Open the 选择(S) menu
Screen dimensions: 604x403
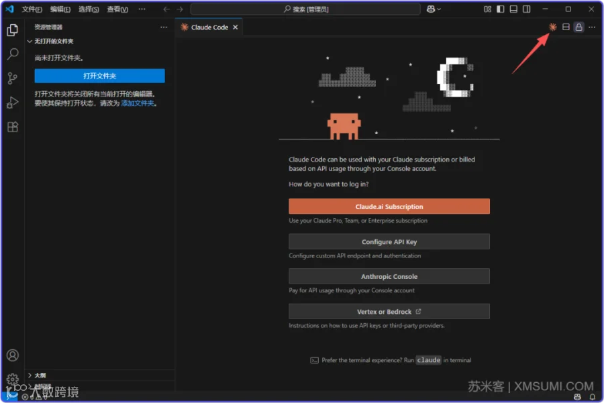89,9
